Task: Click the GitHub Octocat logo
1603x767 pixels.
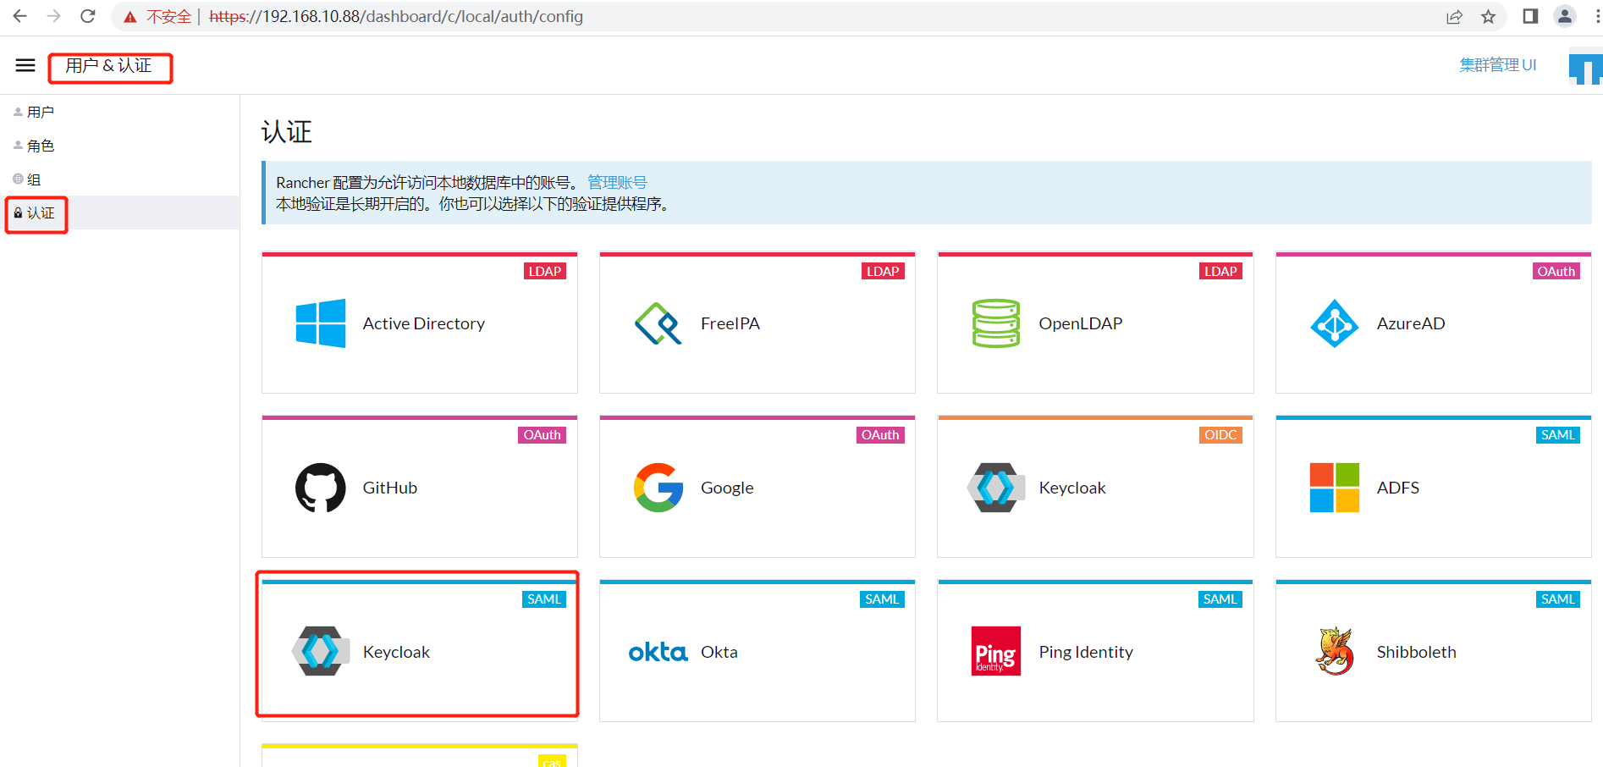Action: point(321,488)
